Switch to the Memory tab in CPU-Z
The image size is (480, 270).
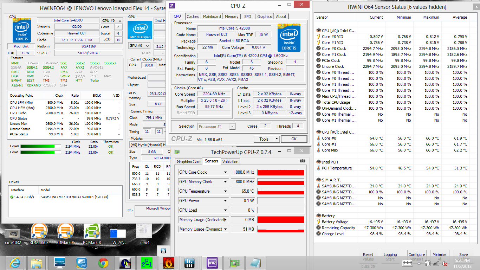click(232, 17)
